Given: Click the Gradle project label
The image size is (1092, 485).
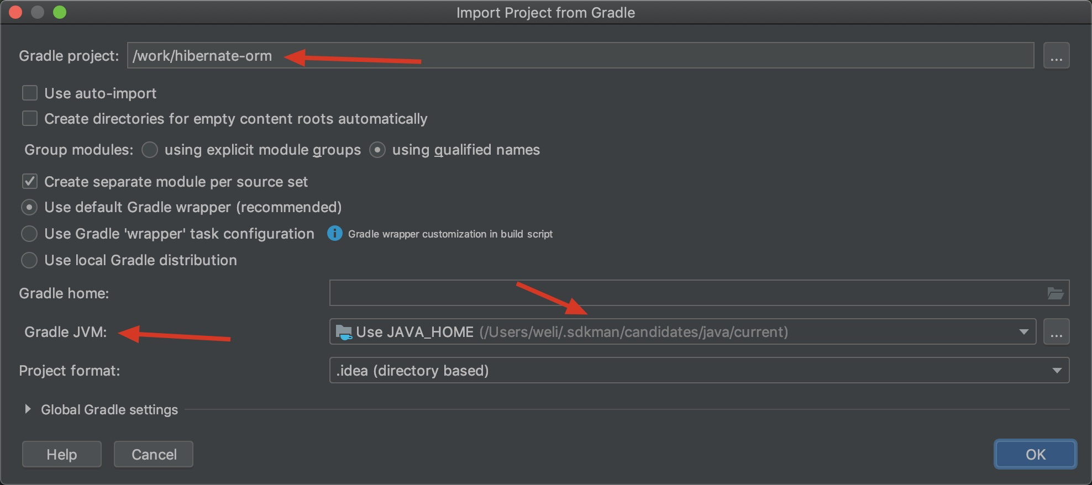Looking at the screenshot, I should tap(69, 56).
